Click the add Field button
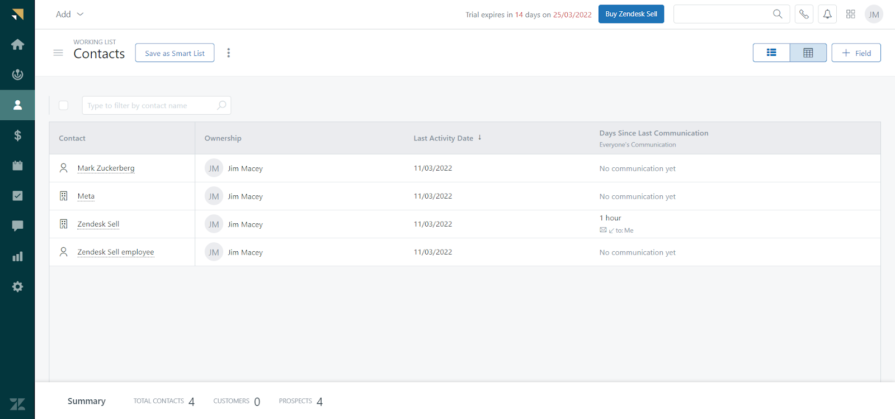 [856, 53]
